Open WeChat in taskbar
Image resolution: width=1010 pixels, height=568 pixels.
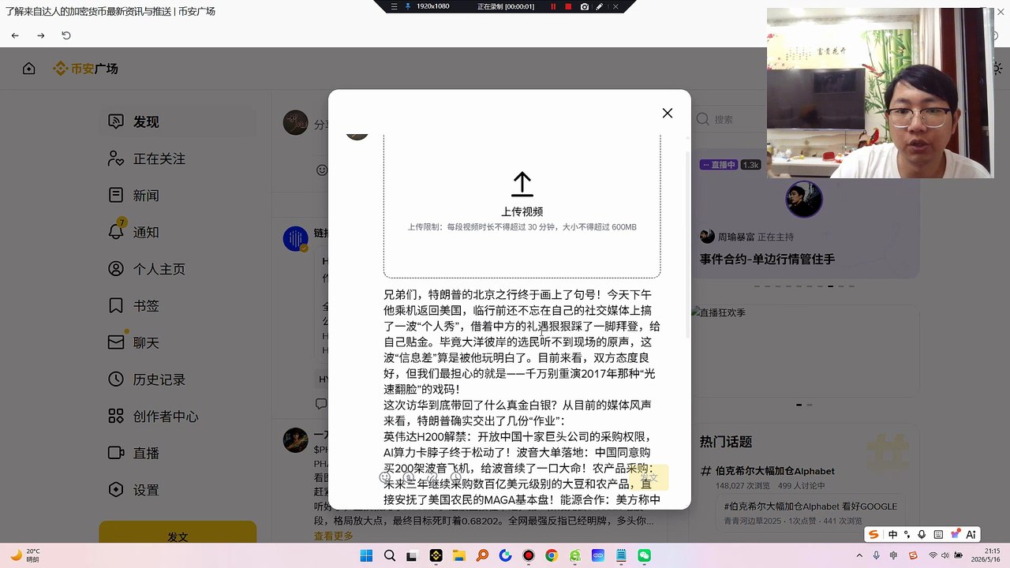[x=645, y=555]
